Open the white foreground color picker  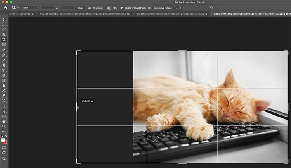3,140
